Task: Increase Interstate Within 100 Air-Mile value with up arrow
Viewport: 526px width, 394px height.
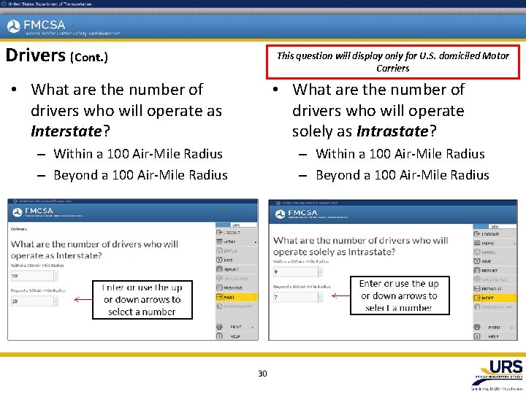Action: point(56,274)
